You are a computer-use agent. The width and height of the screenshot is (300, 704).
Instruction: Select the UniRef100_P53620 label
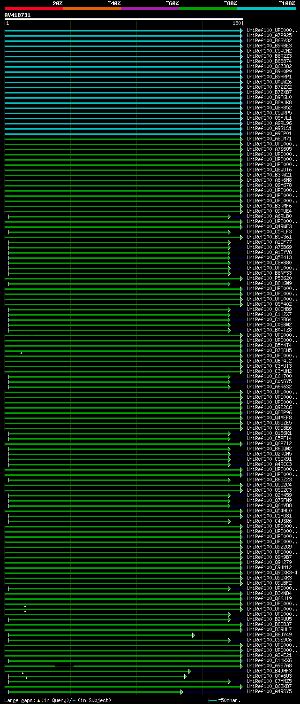269,278
